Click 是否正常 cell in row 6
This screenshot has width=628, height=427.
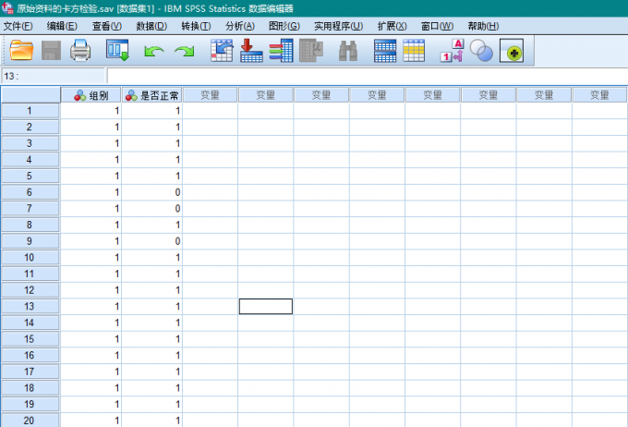(x=151, y=192)
